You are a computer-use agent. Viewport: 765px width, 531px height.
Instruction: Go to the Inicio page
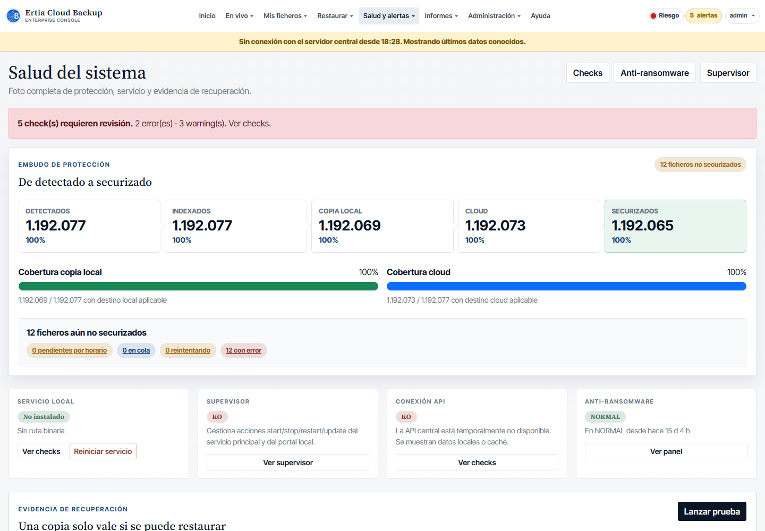click(207, 16)
